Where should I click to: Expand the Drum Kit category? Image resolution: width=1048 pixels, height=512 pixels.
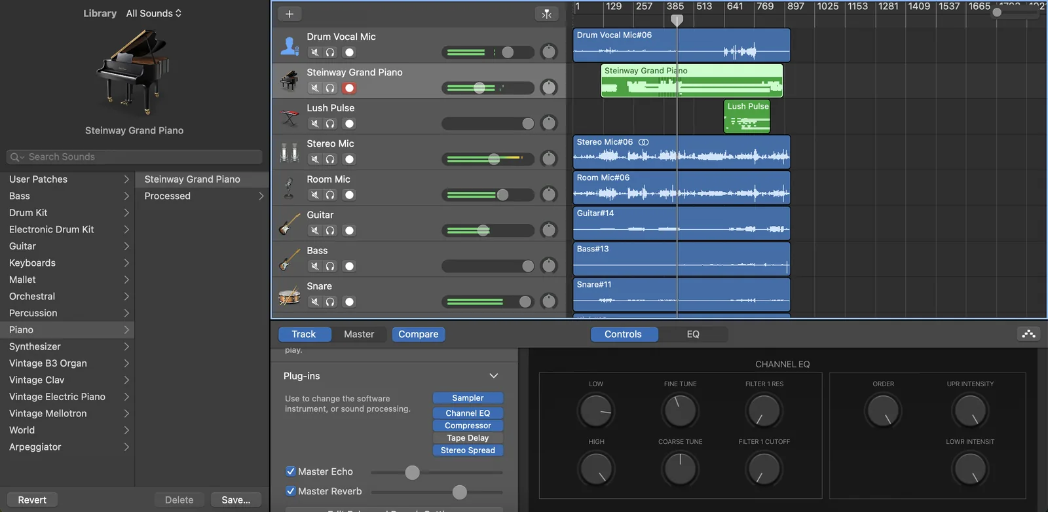[126, 213]
